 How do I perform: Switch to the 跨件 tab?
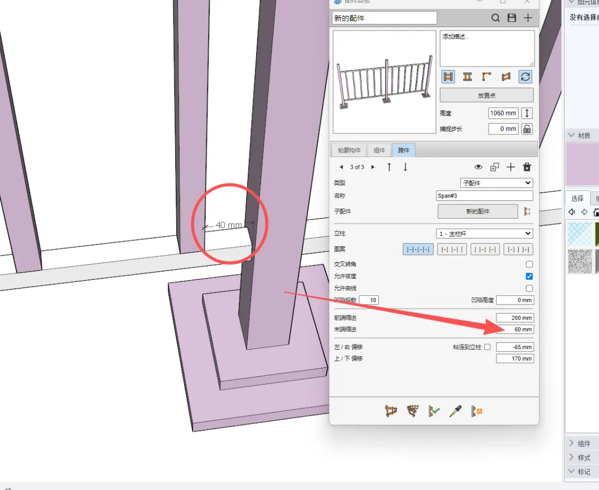[403, 150]
